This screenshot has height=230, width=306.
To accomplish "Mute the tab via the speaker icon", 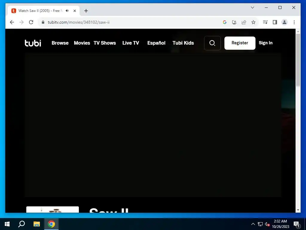I will (x=67, y=11).
